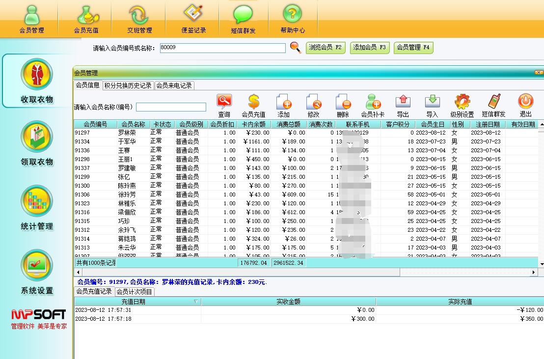This screenshot has height=359, width=544.
Task: Switch to the 会员计次项目 tab
Action: [x=134, y=292]
